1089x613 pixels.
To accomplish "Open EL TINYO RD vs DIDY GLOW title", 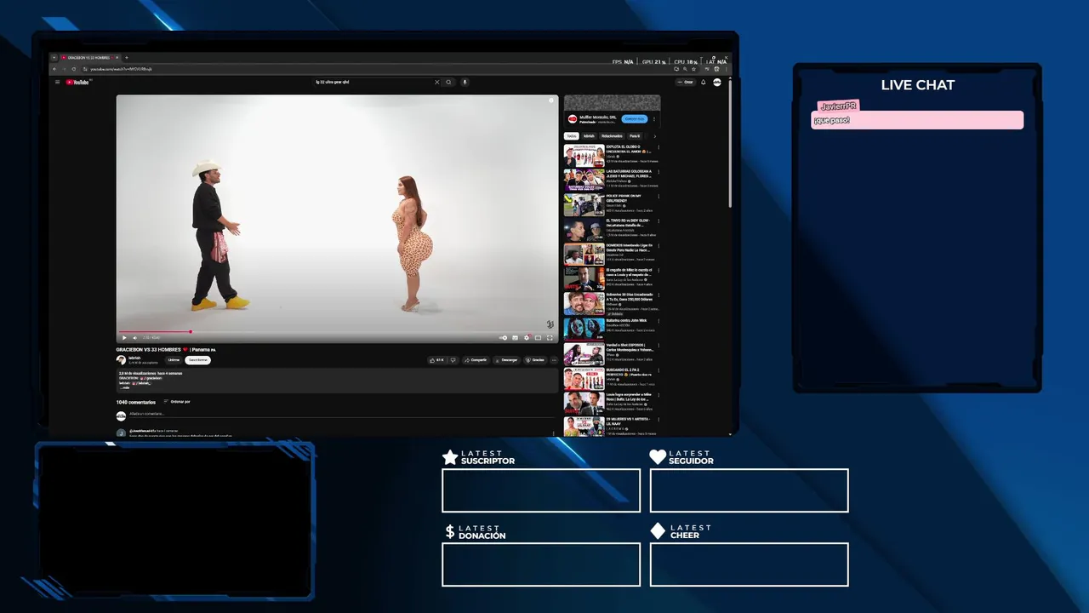I will tap(630, 222).
